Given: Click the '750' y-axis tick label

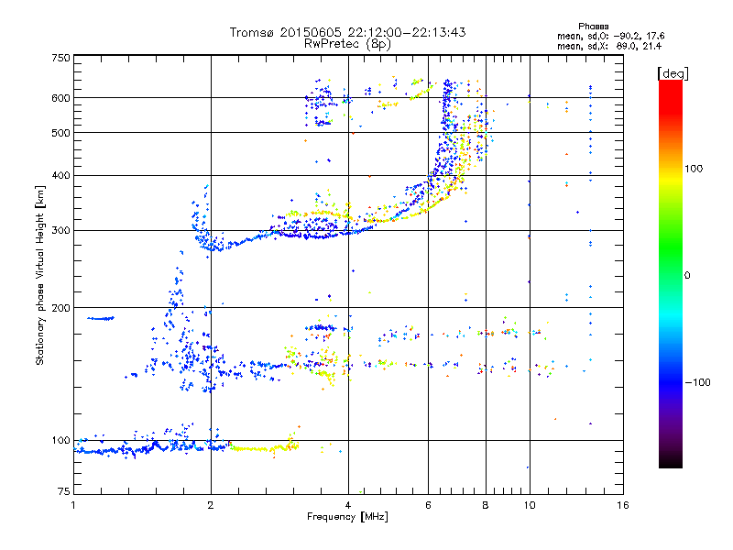Looking at the screenshot, I should coord(60,58).
